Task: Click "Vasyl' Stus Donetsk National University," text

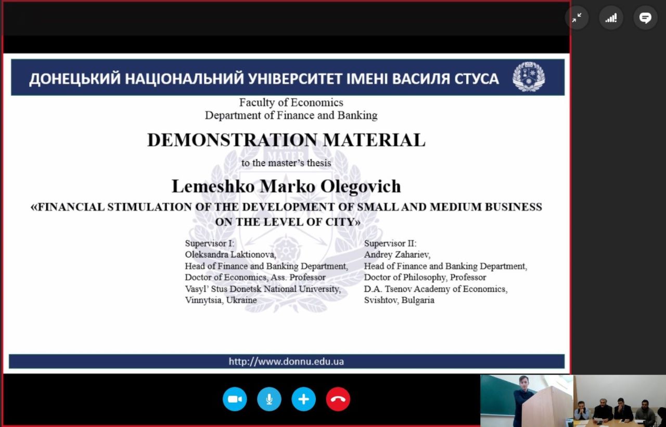Action: [263, 289]
